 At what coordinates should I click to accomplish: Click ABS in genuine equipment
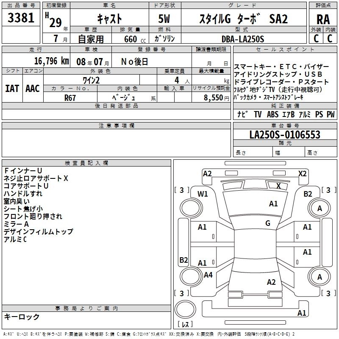tap(272, 114)
